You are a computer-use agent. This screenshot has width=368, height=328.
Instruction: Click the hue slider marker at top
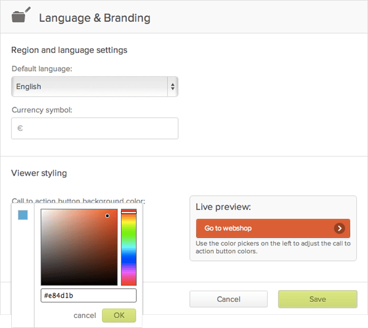coord(129,211)
